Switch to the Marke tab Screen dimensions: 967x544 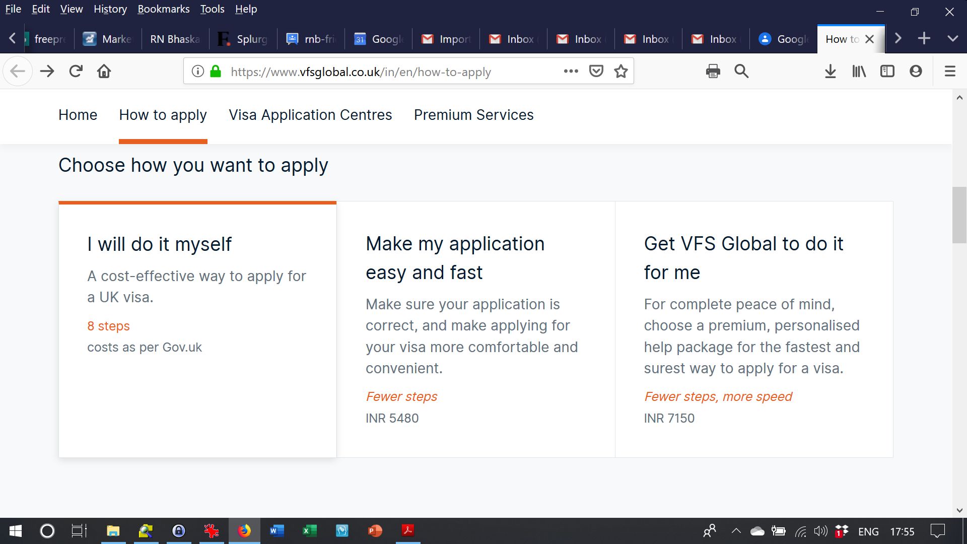pos(108,39)
